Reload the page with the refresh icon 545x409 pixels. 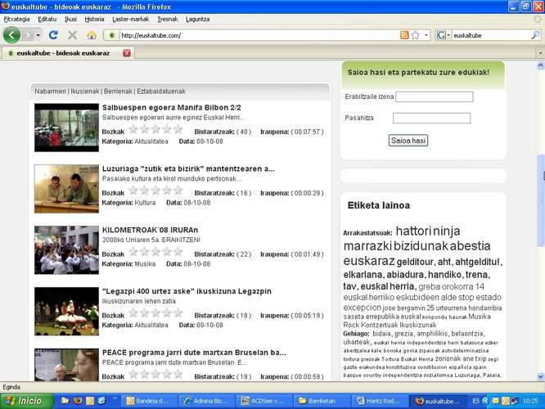(53, 35)
